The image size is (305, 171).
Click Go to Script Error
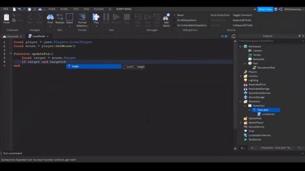coord(220,15)
